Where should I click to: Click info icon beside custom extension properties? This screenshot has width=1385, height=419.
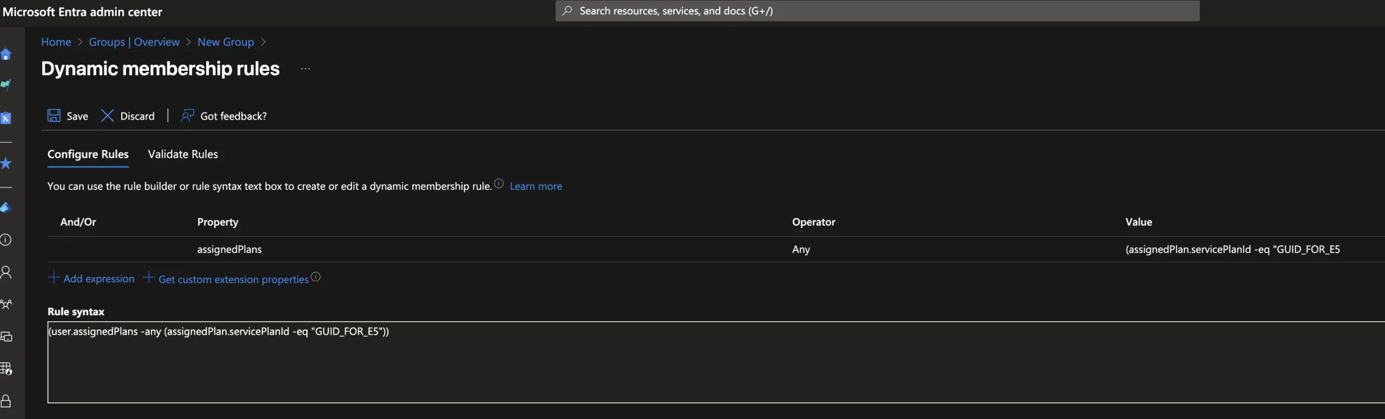(316, 277)
